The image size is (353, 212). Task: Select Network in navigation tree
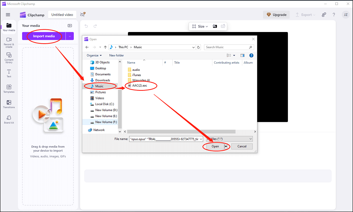96,130
